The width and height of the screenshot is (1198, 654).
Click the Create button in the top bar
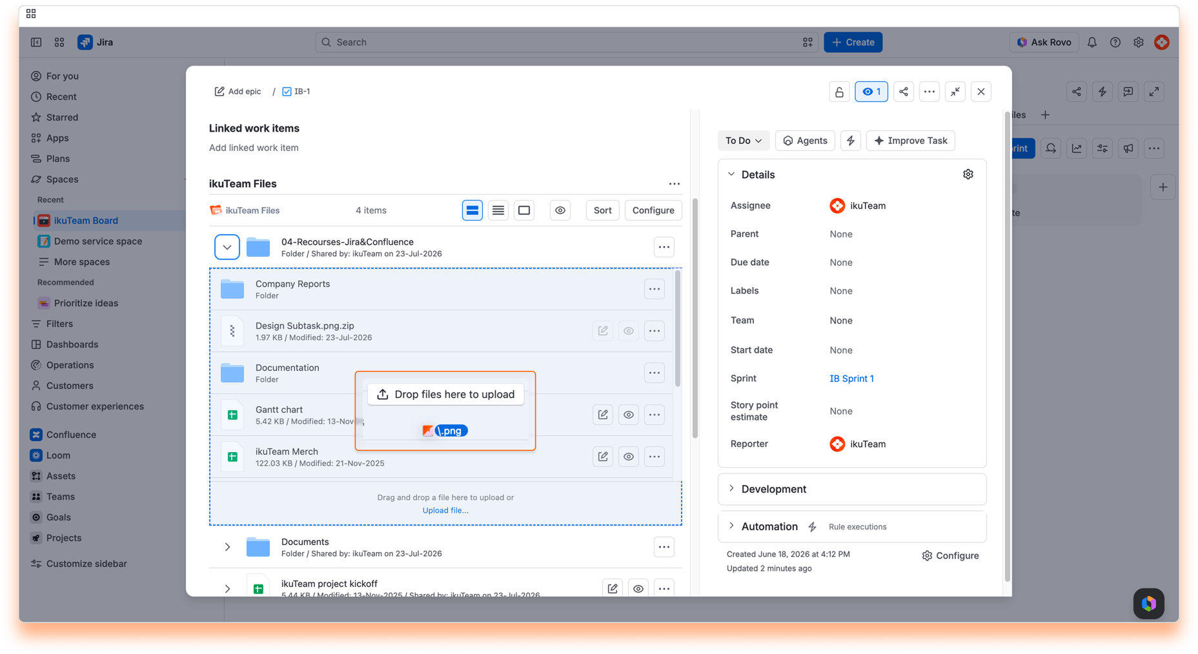tap(853, 43)
